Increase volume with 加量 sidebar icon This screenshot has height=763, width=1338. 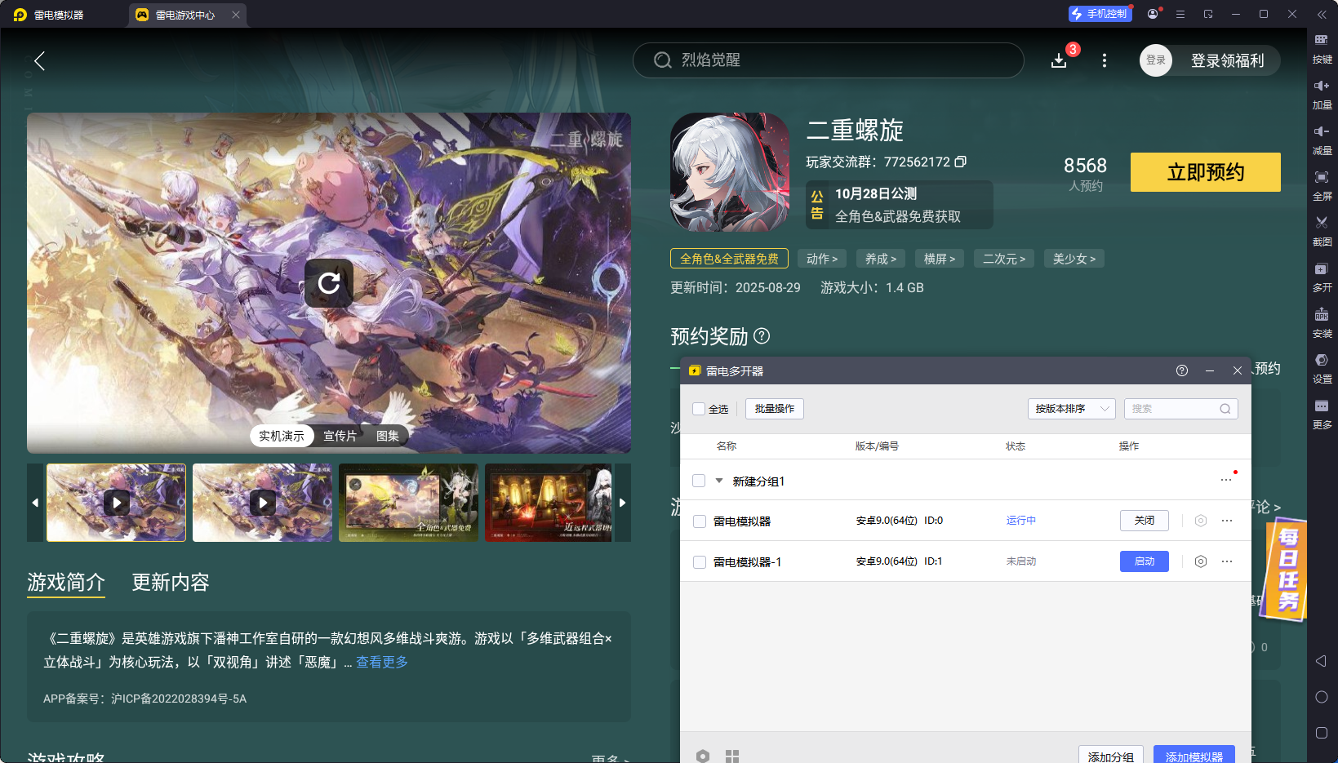click(1322, 95)
